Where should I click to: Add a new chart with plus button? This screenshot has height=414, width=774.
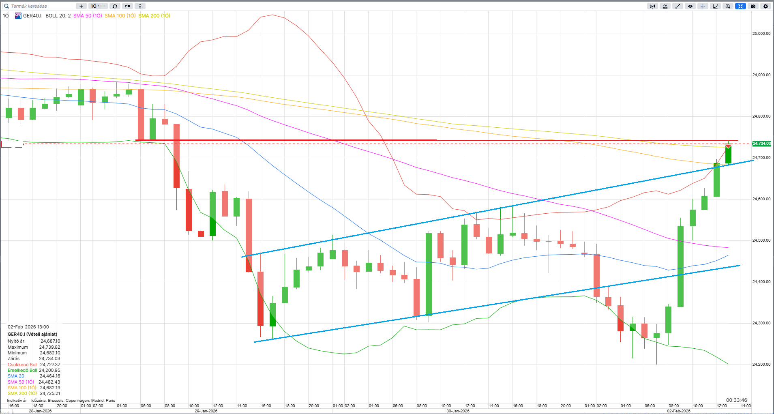(x=81, y=6)
